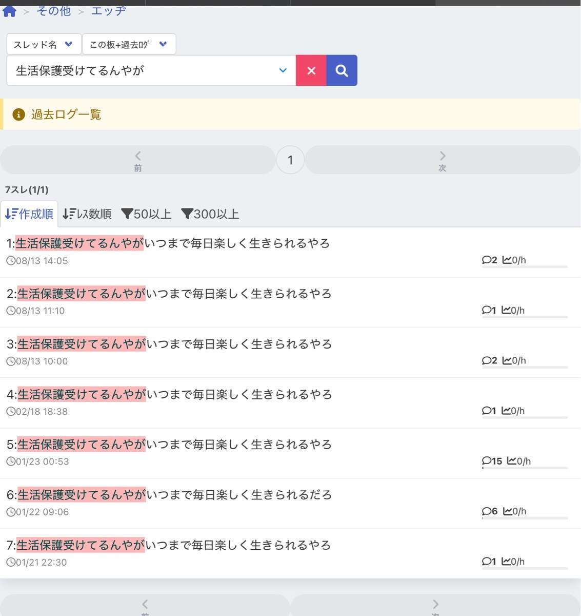Image resolution: width=581 pixels, height=616 pixels.
Task: Click the clock icon on thread 4
Action: point(10,411)
